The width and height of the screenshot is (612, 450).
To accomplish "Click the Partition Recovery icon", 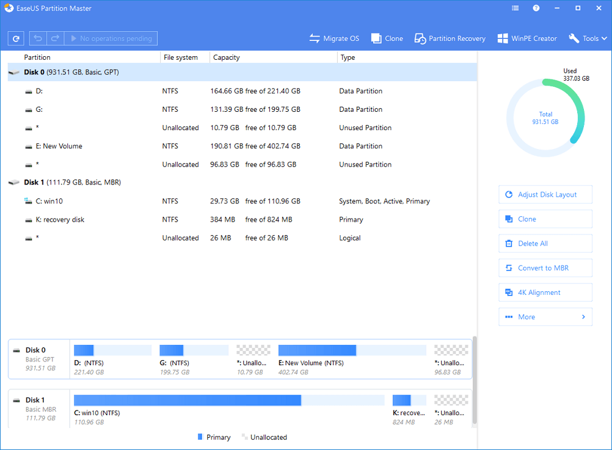I will tap(420, 38).
